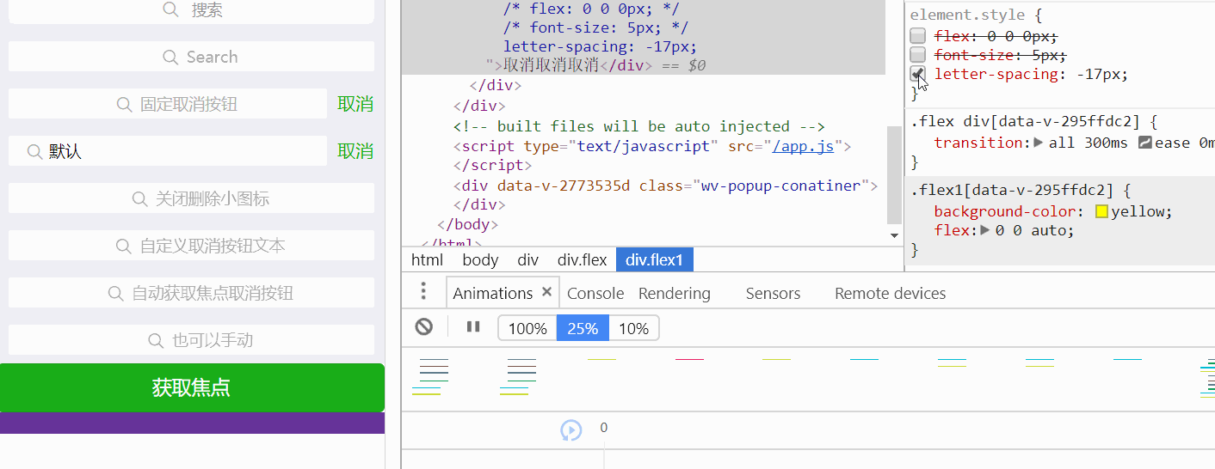Click the 自定义取消按钮文本 search field
Screen dimensions: 1215x469
(191, 246)
